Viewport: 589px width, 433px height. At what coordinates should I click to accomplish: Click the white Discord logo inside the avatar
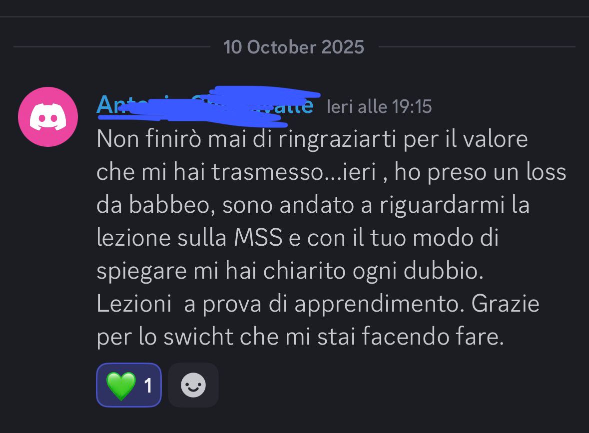[48, 117]
